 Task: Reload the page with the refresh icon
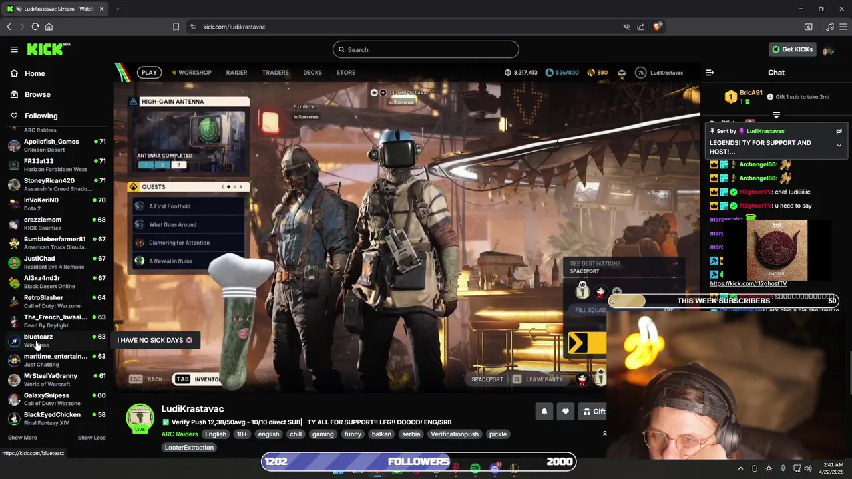35,27
